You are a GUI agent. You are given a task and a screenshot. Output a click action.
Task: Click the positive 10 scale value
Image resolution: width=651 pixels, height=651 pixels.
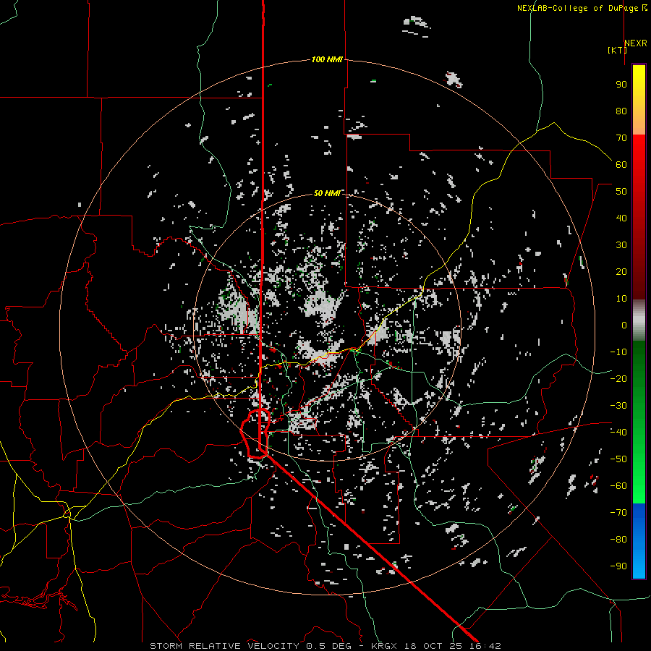(x=621, y=299)
